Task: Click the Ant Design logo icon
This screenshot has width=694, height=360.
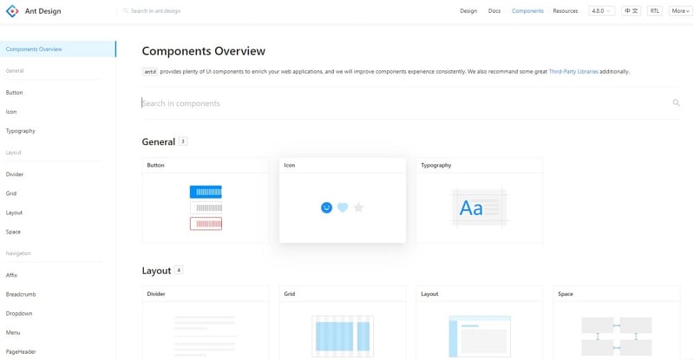Action: (x=12, y=11)
